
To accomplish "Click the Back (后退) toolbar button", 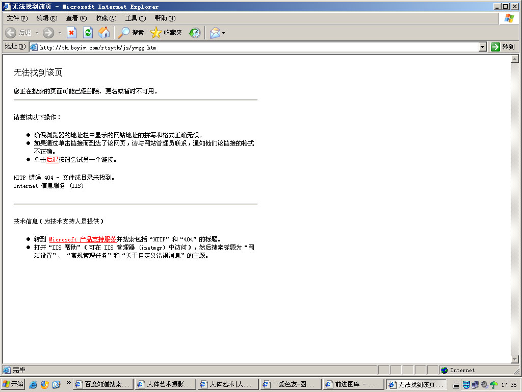I will 18,33.
